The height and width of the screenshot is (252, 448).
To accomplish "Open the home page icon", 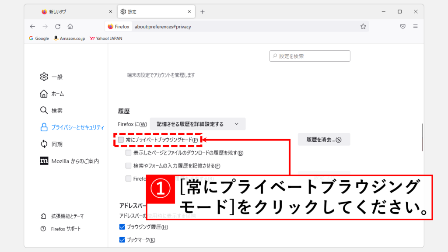I will 70,27.
